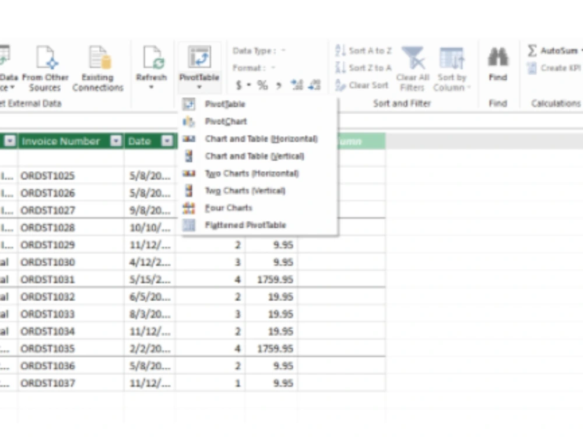Expand the Refresh dropdown arrow
583x437 pixels.
[x=152, y=87]
